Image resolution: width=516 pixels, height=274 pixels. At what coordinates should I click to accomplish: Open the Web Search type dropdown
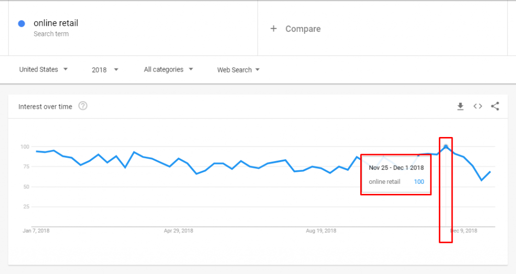pyautogui.click(x=238, y=70)
